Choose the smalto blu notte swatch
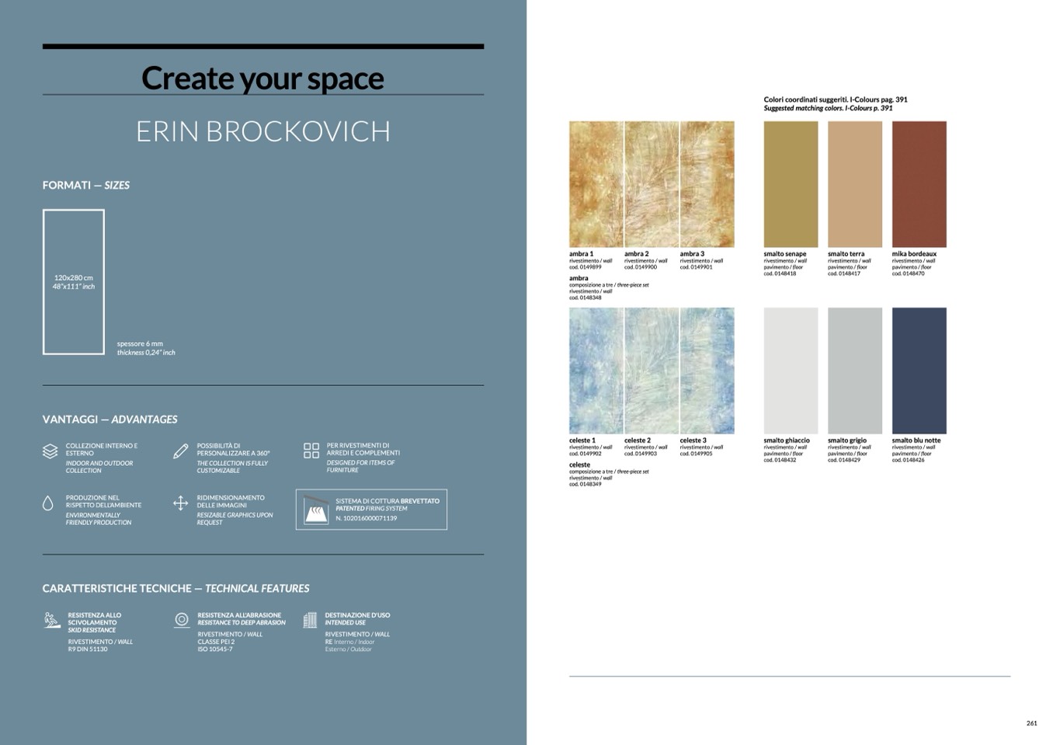1053x745 pixels. [919, 371]
